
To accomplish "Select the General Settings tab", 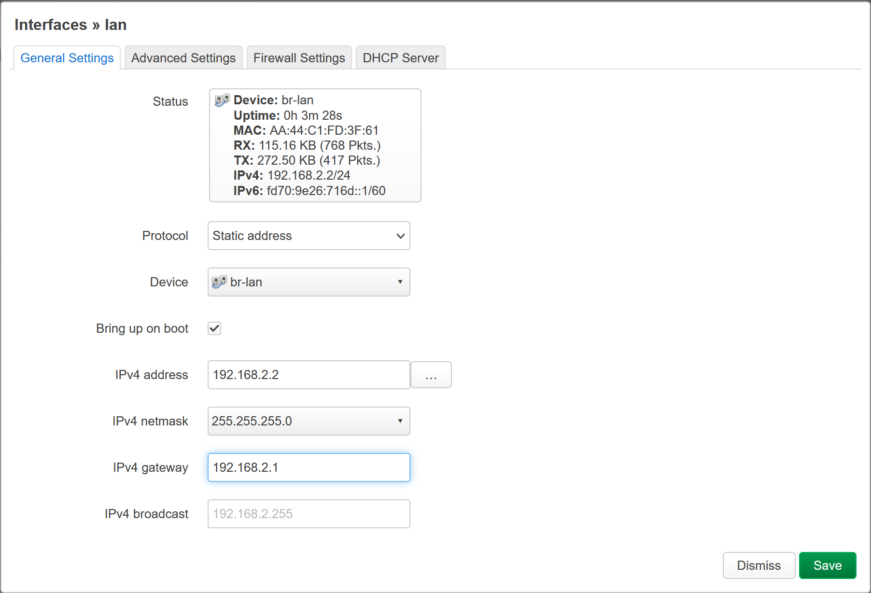I will 67,57.
